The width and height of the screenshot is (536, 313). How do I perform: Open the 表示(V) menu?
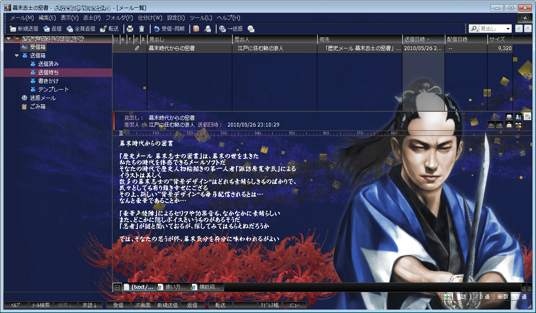(69, 18)
